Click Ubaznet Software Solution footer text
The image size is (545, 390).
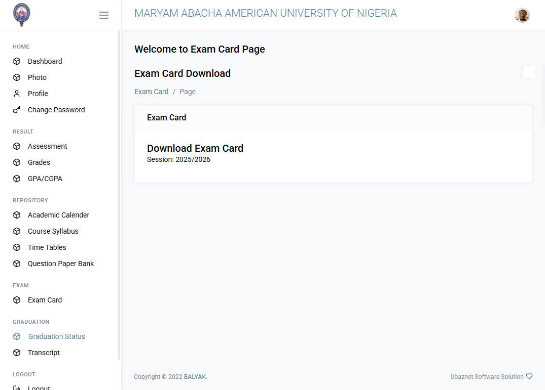(x=487, y=376)
